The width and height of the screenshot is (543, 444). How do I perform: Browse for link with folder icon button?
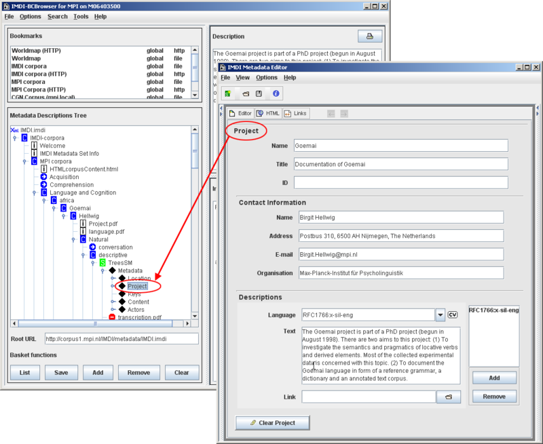(449, 397)
